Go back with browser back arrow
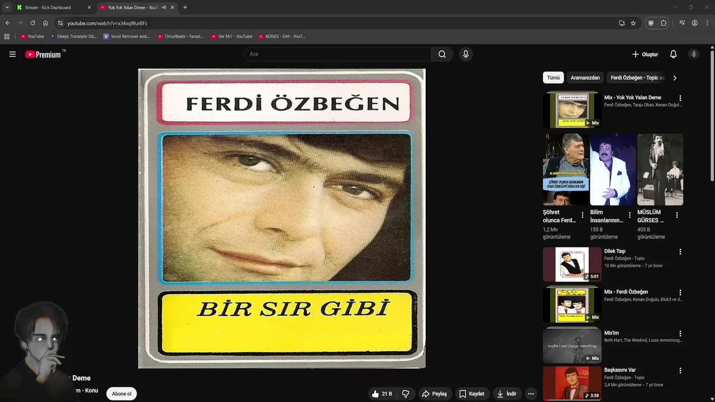This screenshot has width=715, height=402. 7,23
